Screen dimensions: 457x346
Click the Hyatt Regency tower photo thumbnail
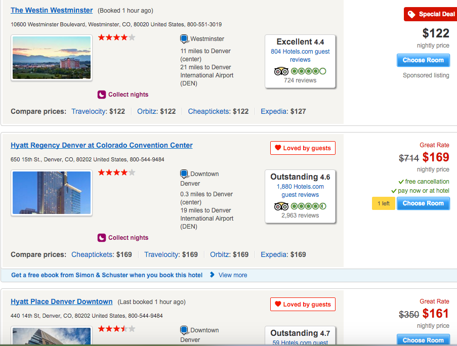(x=52, y=193)
